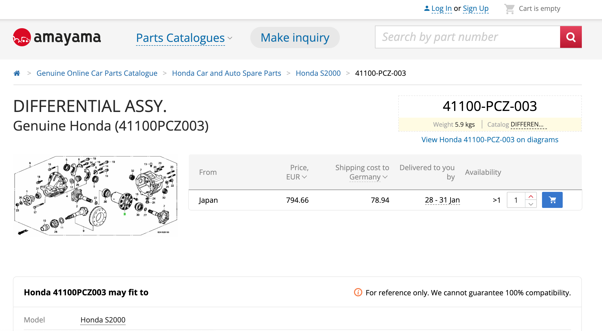Viewport: 602px width, 331px height.
Task: Open the EUR currency dropdown
Action: (297, 177)
